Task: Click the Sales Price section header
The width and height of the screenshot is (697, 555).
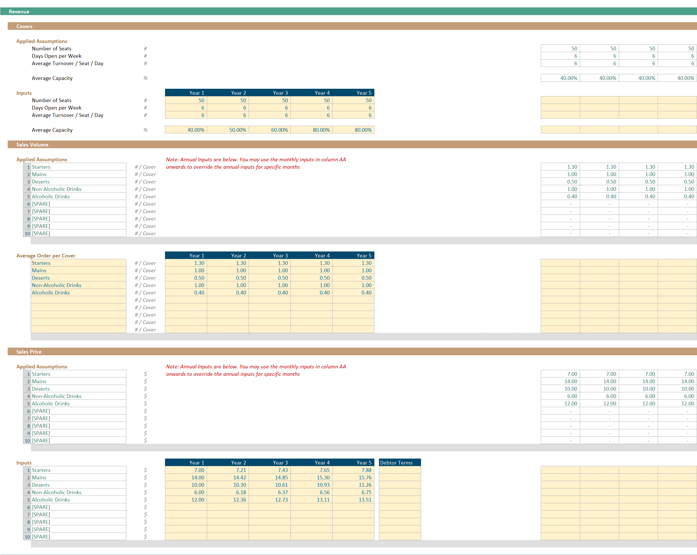Action: click(352, 352)
